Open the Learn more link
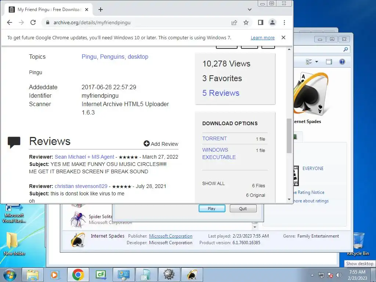 (263, 38)
